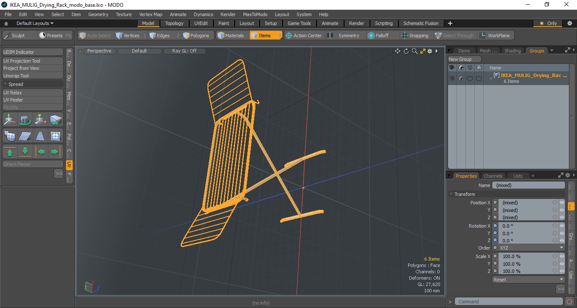
Task: Click the curved UV grid icon
Action: pos(10,136)
